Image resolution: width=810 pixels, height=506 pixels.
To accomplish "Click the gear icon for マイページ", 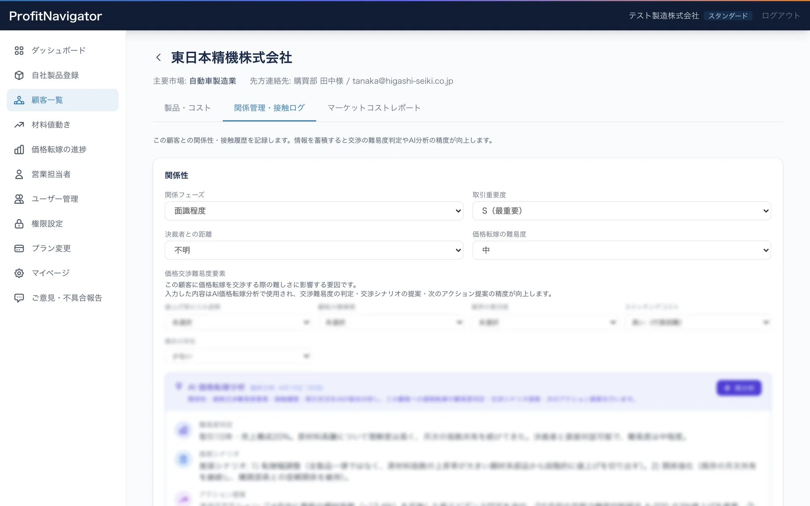I will (x=19, y=273).
